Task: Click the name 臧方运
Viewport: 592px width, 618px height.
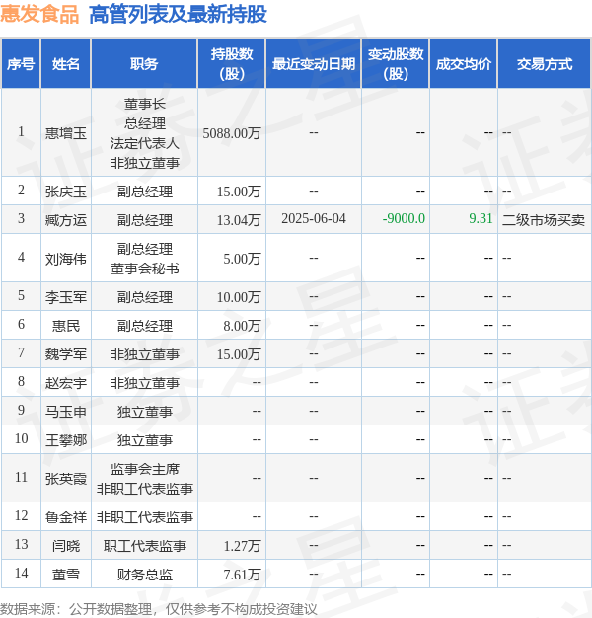Action: click(x=66, y=220)
